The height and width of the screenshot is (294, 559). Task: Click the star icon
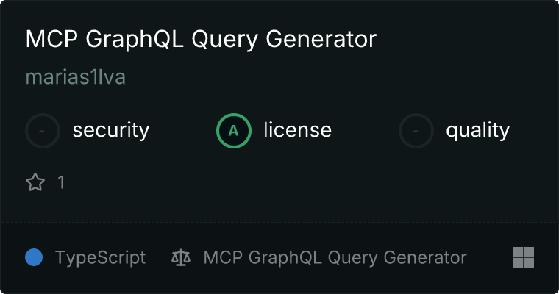tap(35, 182)
